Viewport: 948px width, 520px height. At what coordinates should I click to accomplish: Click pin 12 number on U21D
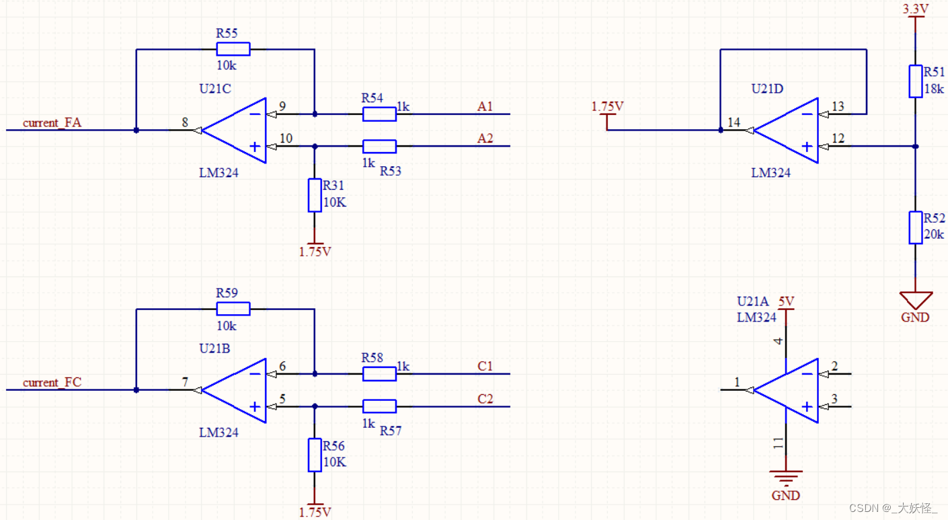pos(838,139)
